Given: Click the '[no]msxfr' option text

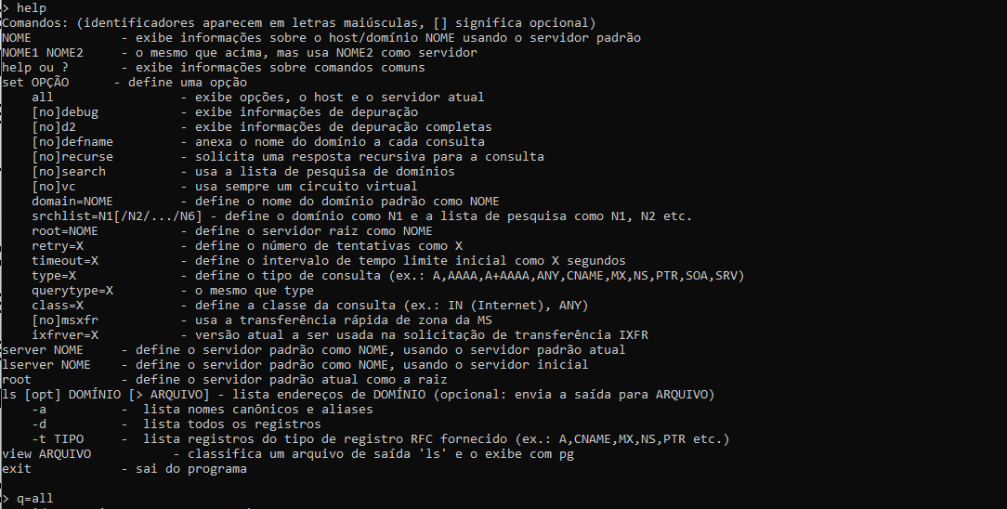Looking at the screenshot, I should click(x=65, y=320).
